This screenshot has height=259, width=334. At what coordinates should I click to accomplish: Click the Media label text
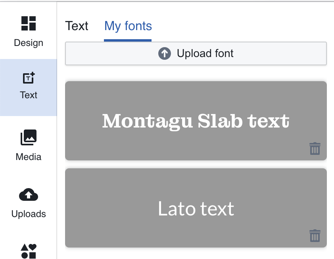click(28, 157)
